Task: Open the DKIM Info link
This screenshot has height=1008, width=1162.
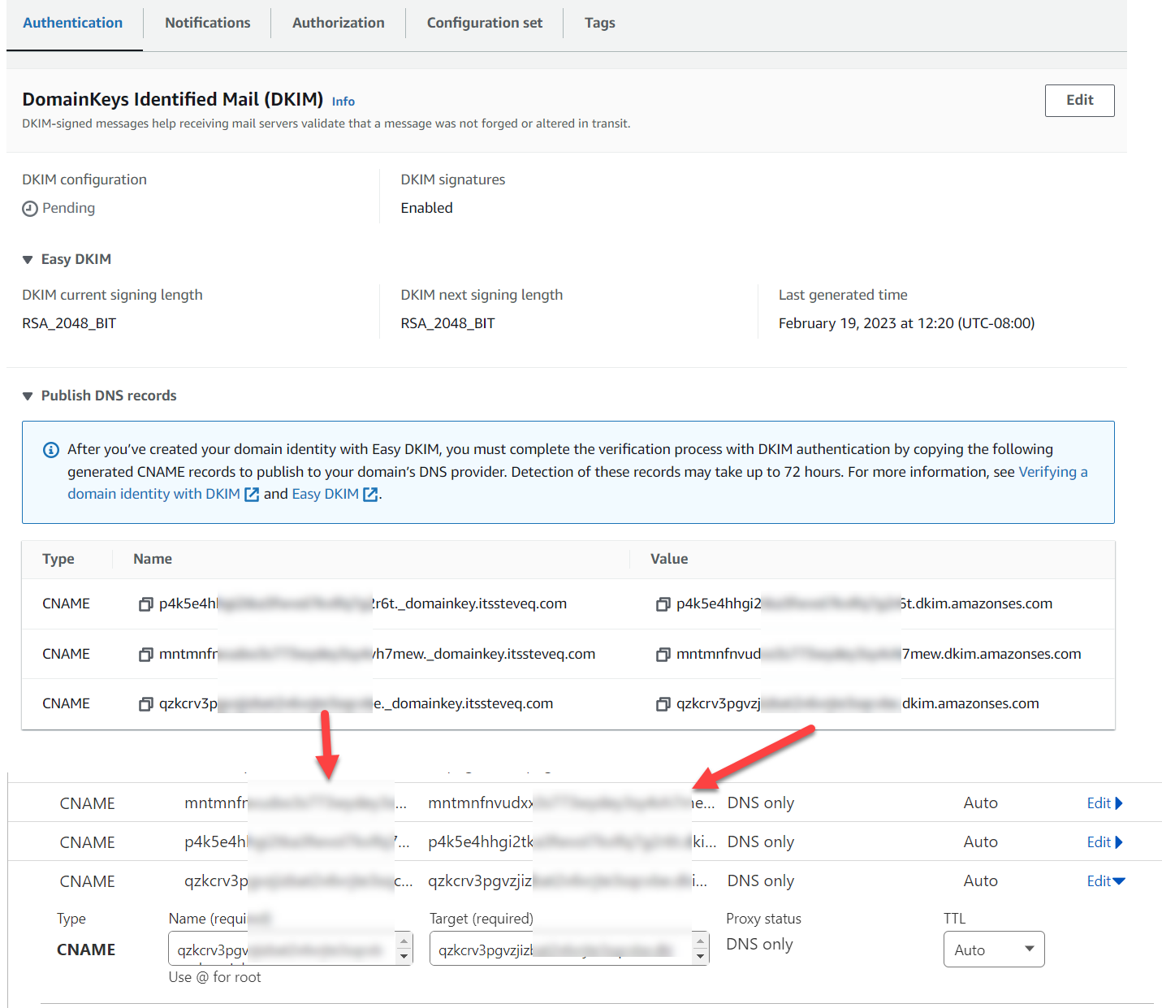Action: click(343, 102)
